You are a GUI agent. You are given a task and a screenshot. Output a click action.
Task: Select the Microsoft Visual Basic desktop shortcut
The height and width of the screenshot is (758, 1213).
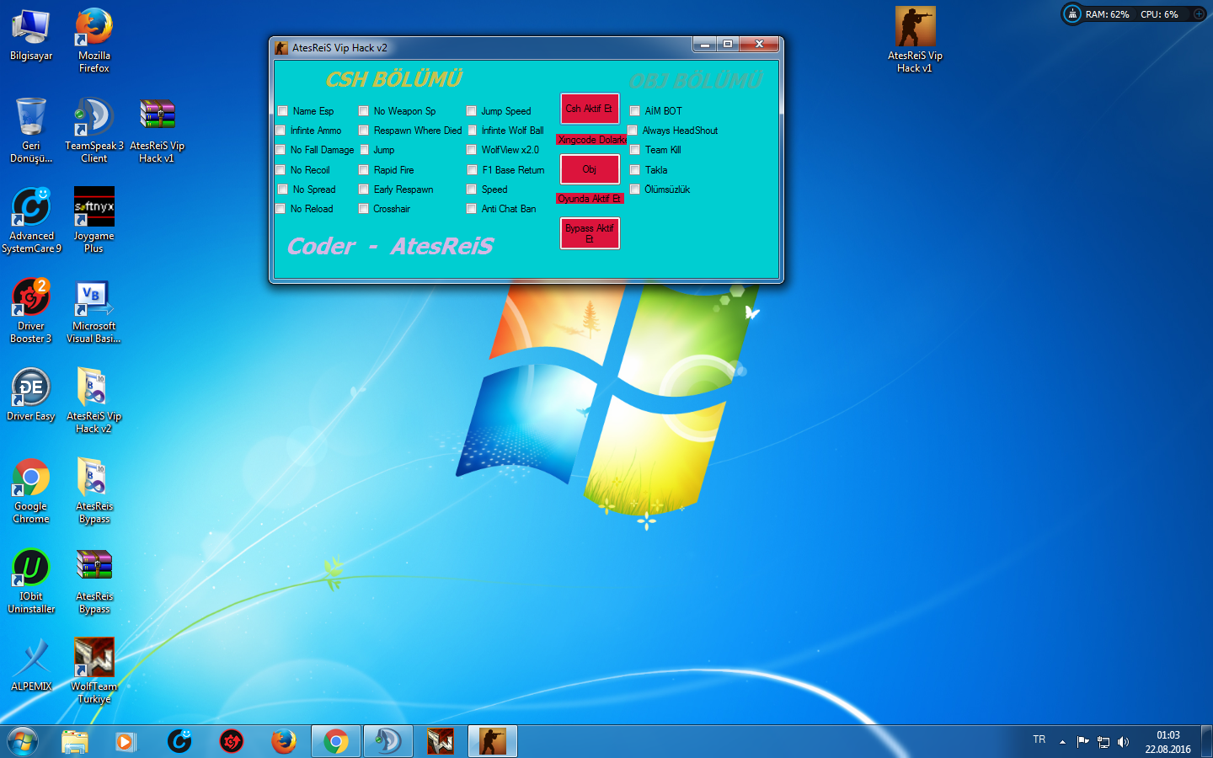94,310
